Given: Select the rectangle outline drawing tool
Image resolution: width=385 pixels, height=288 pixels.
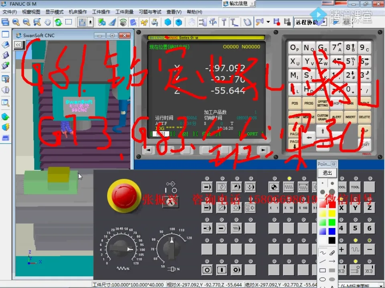Looking at the screenshot, I should pyautogui.click(x=322, y=270).
